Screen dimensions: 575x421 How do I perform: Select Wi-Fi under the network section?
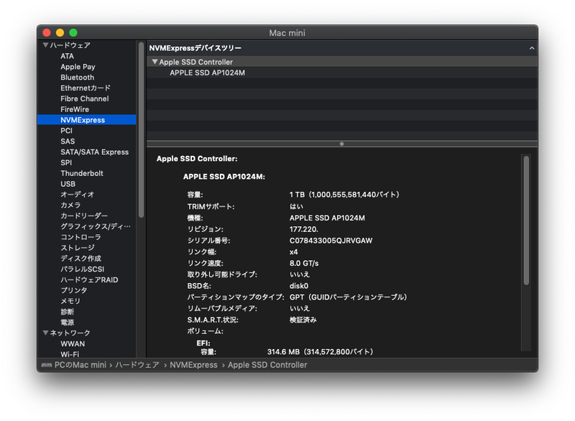coord(70,354)
